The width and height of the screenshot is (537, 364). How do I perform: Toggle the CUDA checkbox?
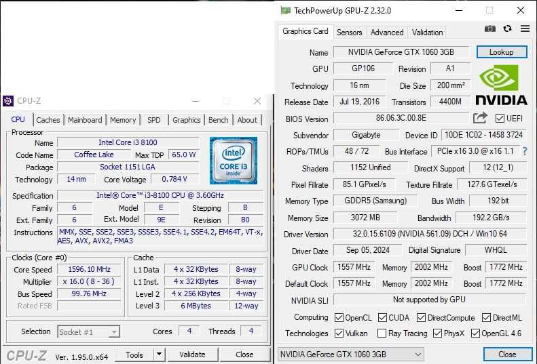click(x=382, y=318)
